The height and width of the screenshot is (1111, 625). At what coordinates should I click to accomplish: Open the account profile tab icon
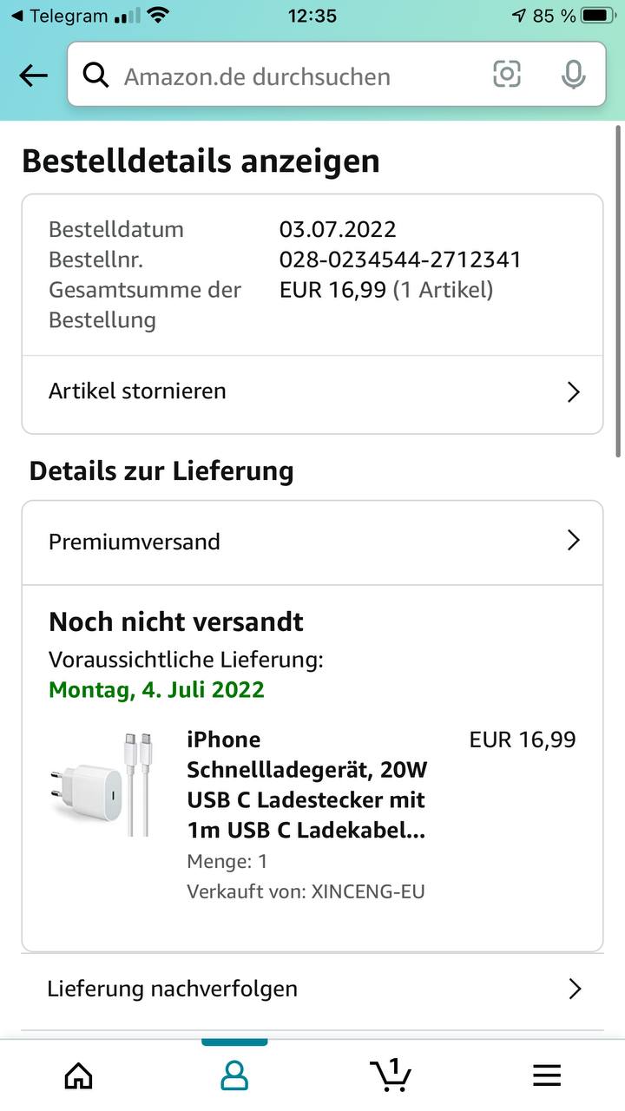[x=234, y=1076]
